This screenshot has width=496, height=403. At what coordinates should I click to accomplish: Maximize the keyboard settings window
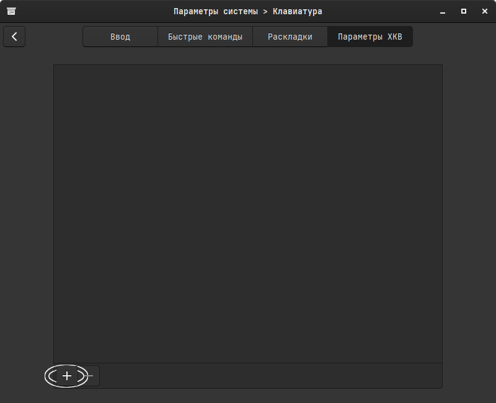[463, 11]
